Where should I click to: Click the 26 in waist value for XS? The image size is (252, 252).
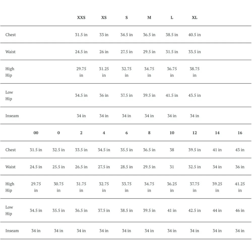(x=104, y=52)
